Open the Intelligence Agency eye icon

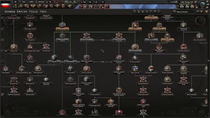tap(21, 6)
